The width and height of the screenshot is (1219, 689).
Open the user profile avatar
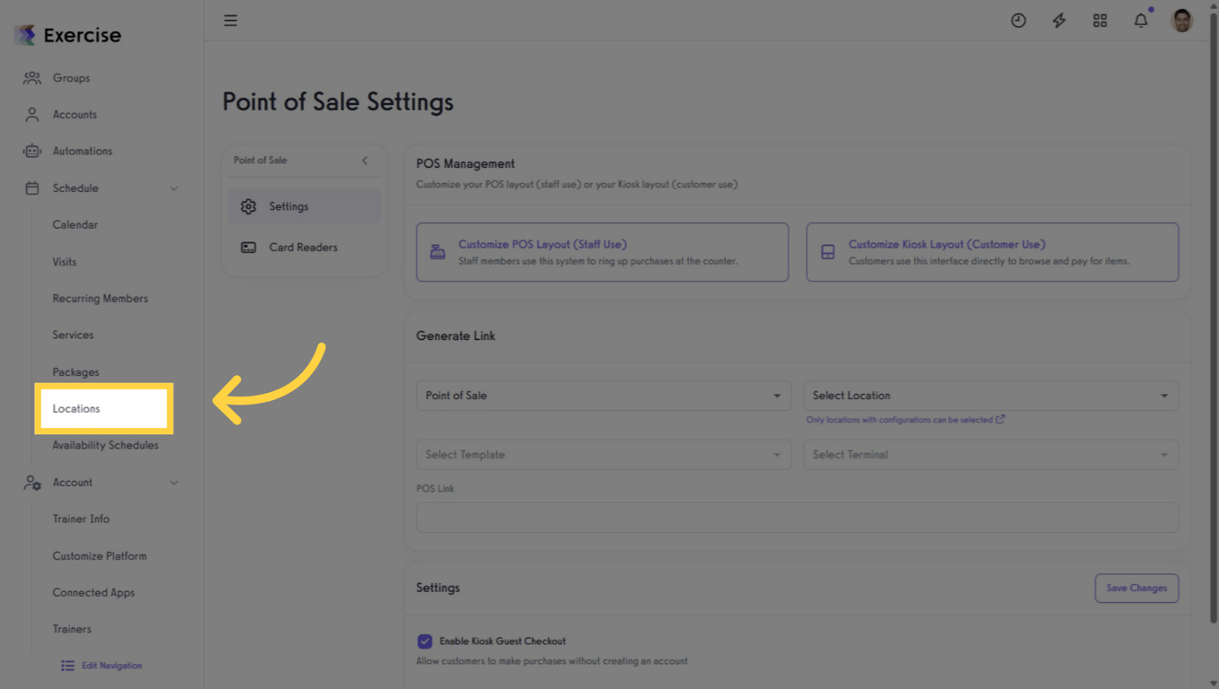pyautogui.click(x=1181, y=21)
